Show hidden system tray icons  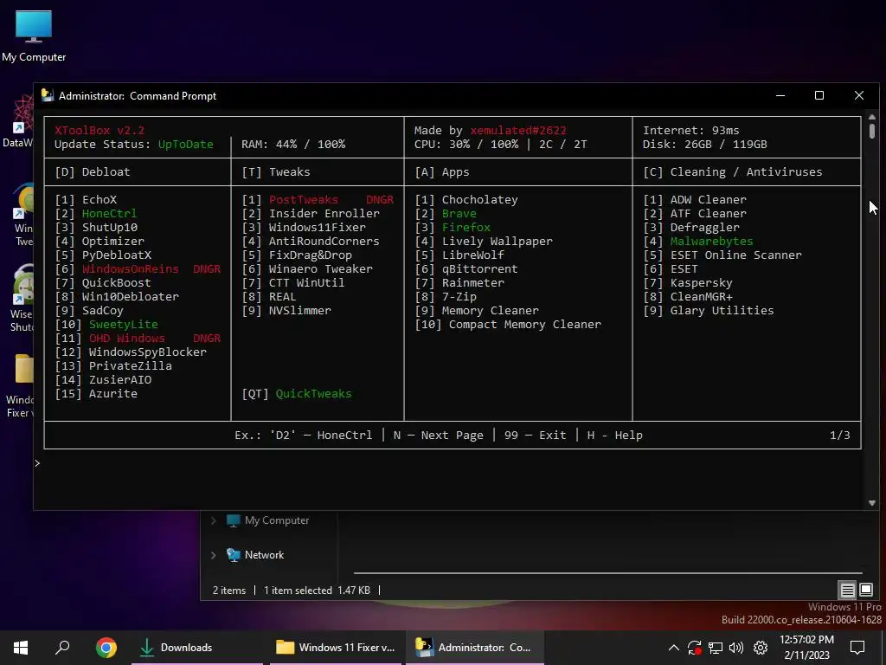[673, 648]
